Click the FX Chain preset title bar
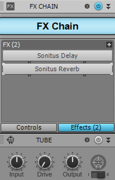The height and width of the screenshot is (180, 115). point(57,26)
